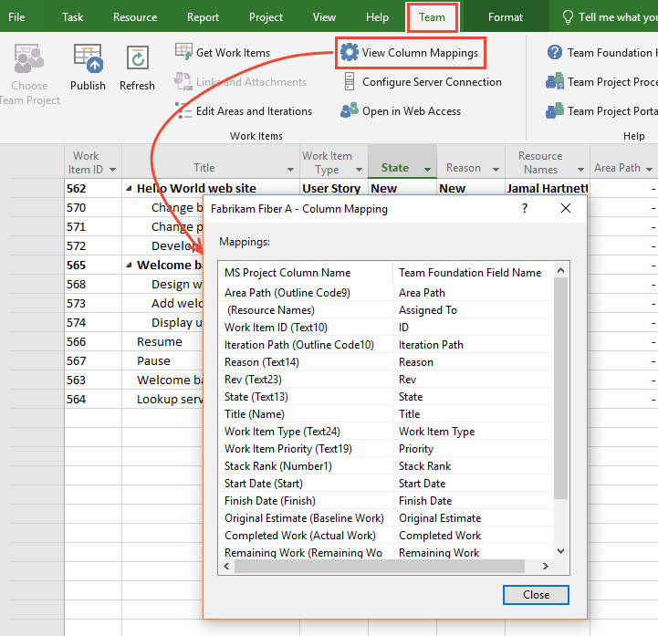Select Original Estimate (Baseline Work) row
This screenshot has height=636, width=658.
tap(386, 517)
